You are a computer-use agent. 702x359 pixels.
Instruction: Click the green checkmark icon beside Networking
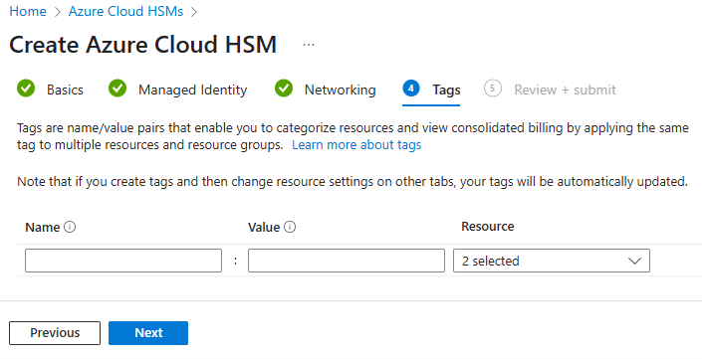pyautogui.click(x=284, y=89)
